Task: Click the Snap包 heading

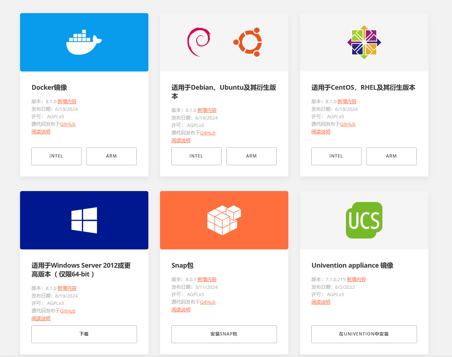Action: tap(182, 265)
